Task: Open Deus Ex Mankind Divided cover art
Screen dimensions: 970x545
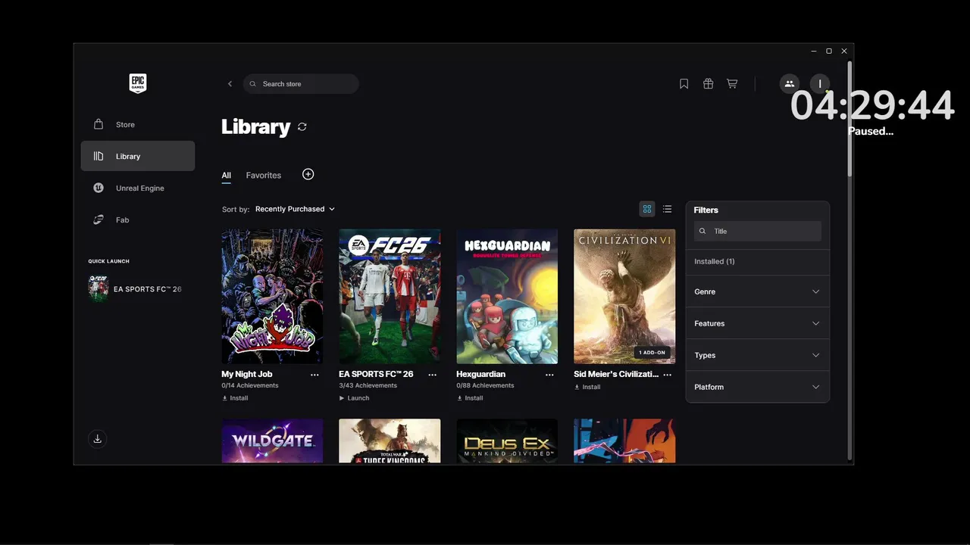Action: pos(507,441)
